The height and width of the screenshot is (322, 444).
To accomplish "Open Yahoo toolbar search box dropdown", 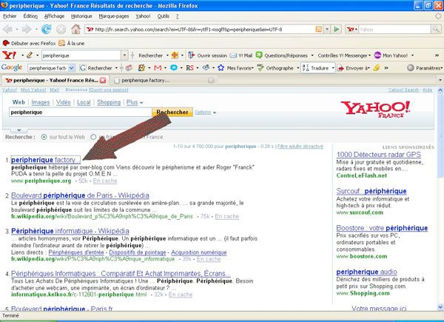I will click(124, 56).
